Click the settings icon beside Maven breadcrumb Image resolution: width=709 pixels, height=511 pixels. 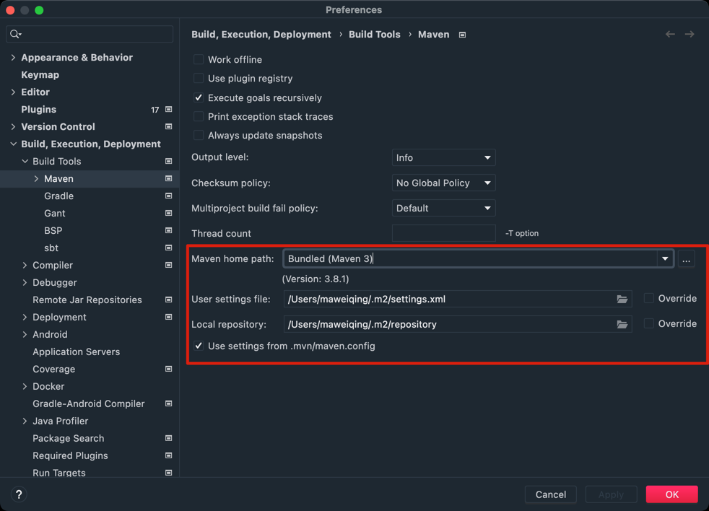coord(461,34)
